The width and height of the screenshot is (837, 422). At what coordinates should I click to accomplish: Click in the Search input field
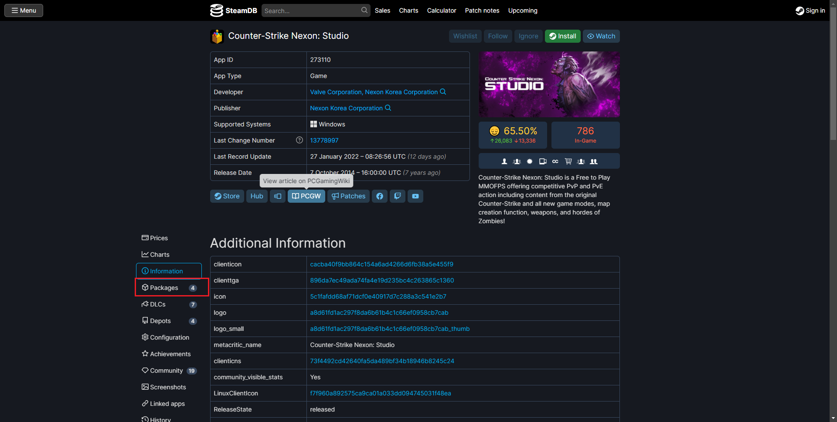311,10
